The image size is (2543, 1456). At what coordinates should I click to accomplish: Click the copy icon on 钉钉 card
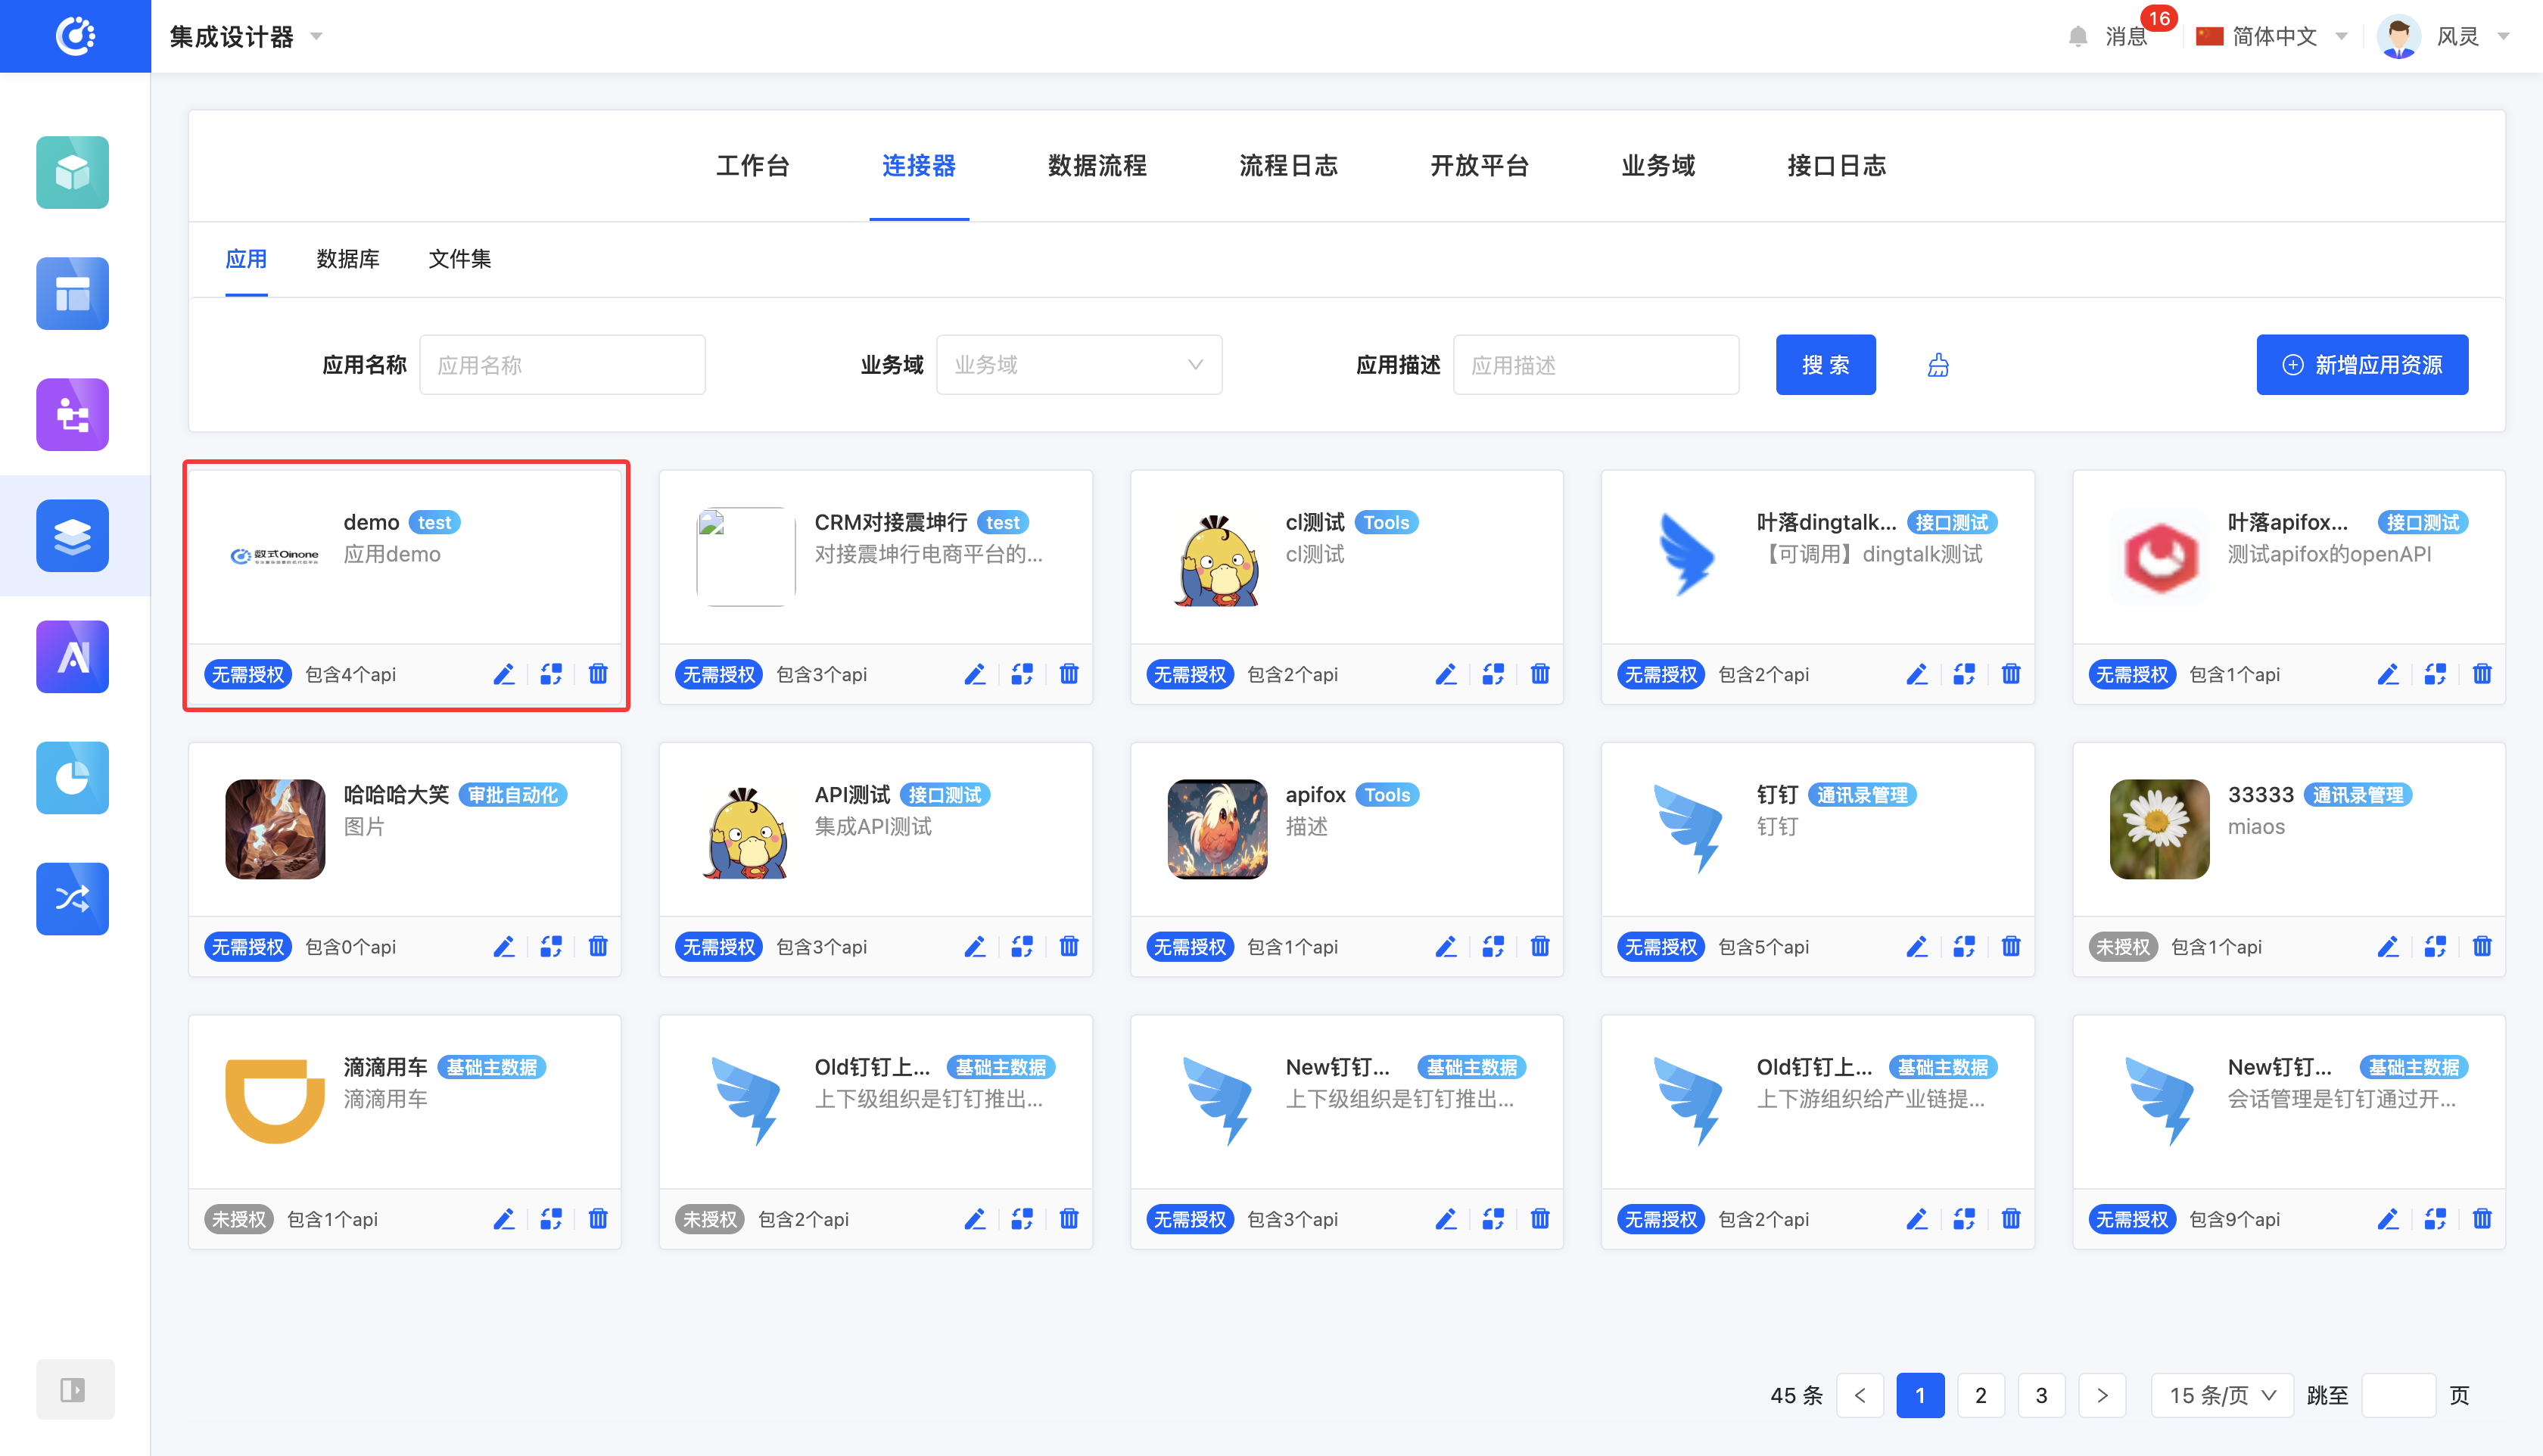coord(1963,946)
